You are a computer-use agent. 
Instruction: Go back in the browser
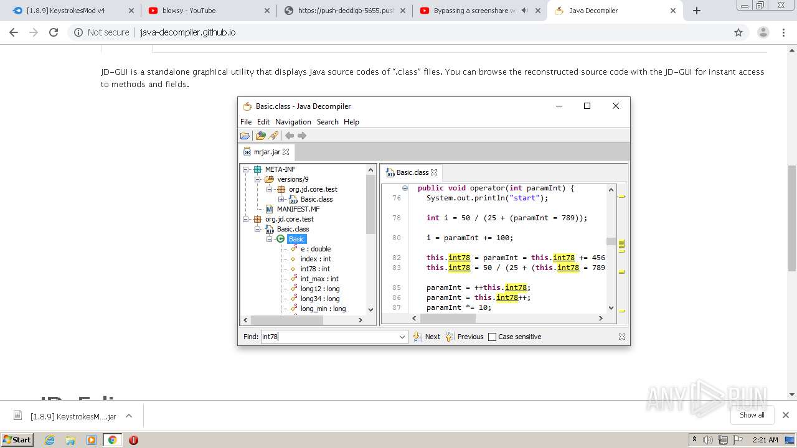[x=14, y=32]
